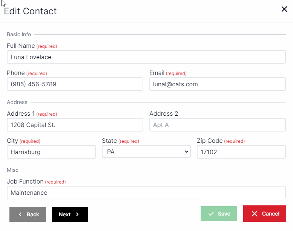
Task: Click the Job Function field showing Maintenance
Action: (x=146, y=193)
